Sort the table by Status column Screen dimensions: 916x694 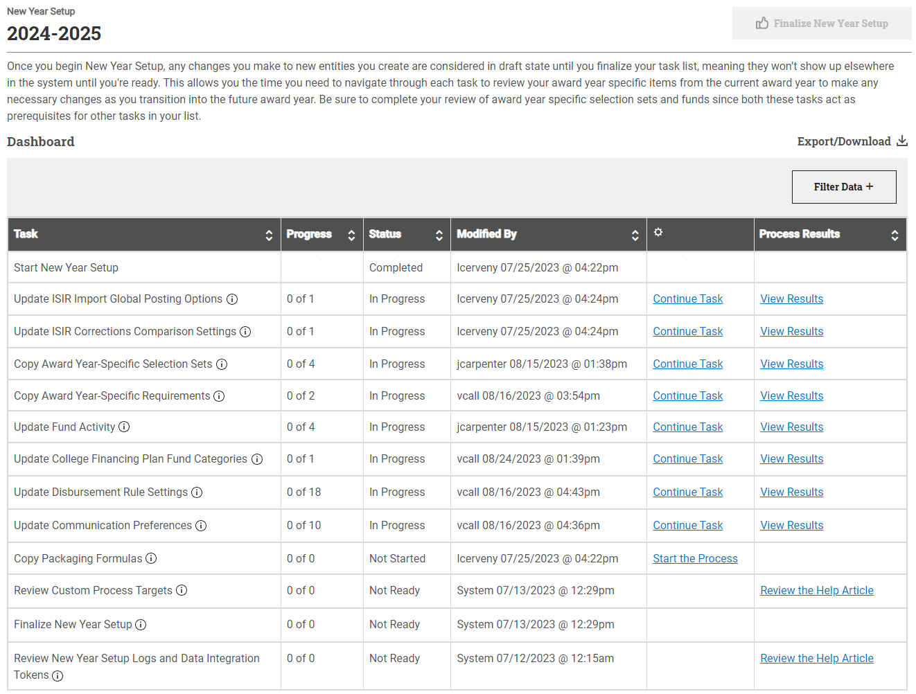439,235
